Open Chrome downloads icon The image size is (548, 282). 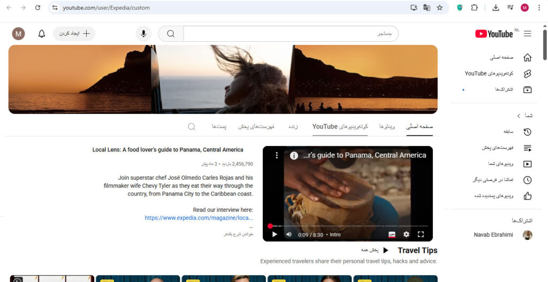click(x=496, y=7)
